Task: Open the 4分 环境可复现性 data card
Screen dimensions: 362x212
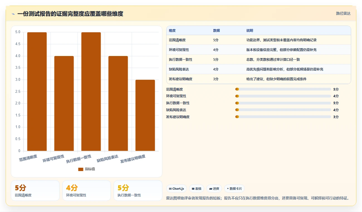Action: (87, 191)
